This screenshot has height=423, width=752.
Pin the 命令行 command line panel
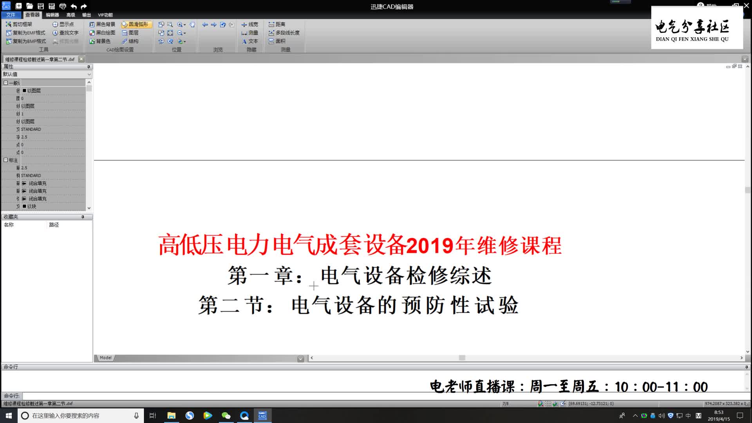[747, 367]
